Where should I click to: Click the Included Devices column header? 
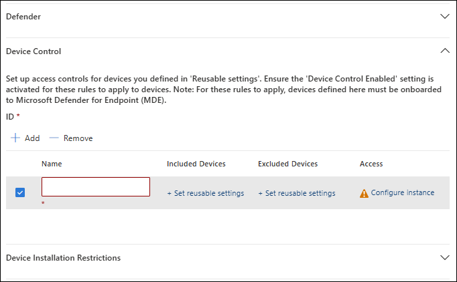pos(196,164)
